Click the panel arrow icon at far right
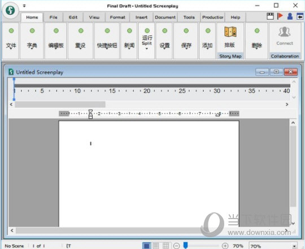This screenshot has height=249, width=305. (x=300, y=16)
